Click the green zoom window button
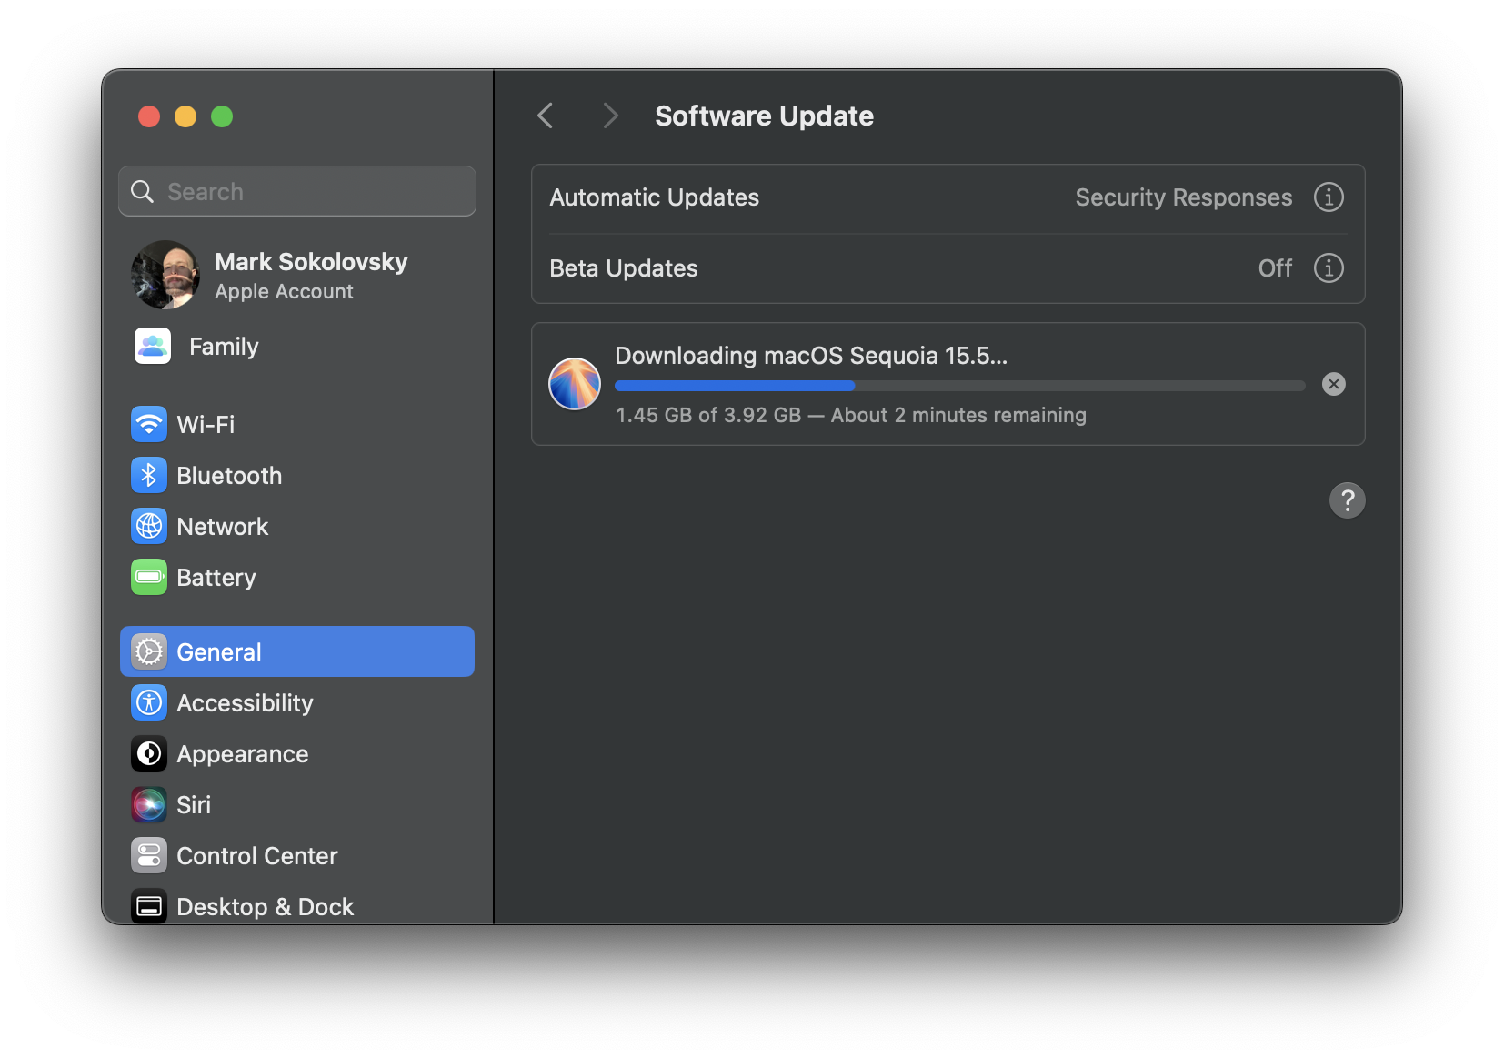 tap(222, 116)
